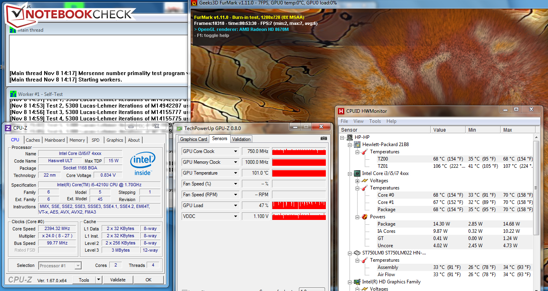Open the About tab in CPU-Z

point(134,140)
